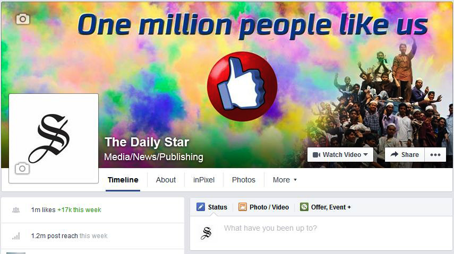Click the green Offer, Event icon
Viewport: 454px width, 254px height.
(304, 207)
